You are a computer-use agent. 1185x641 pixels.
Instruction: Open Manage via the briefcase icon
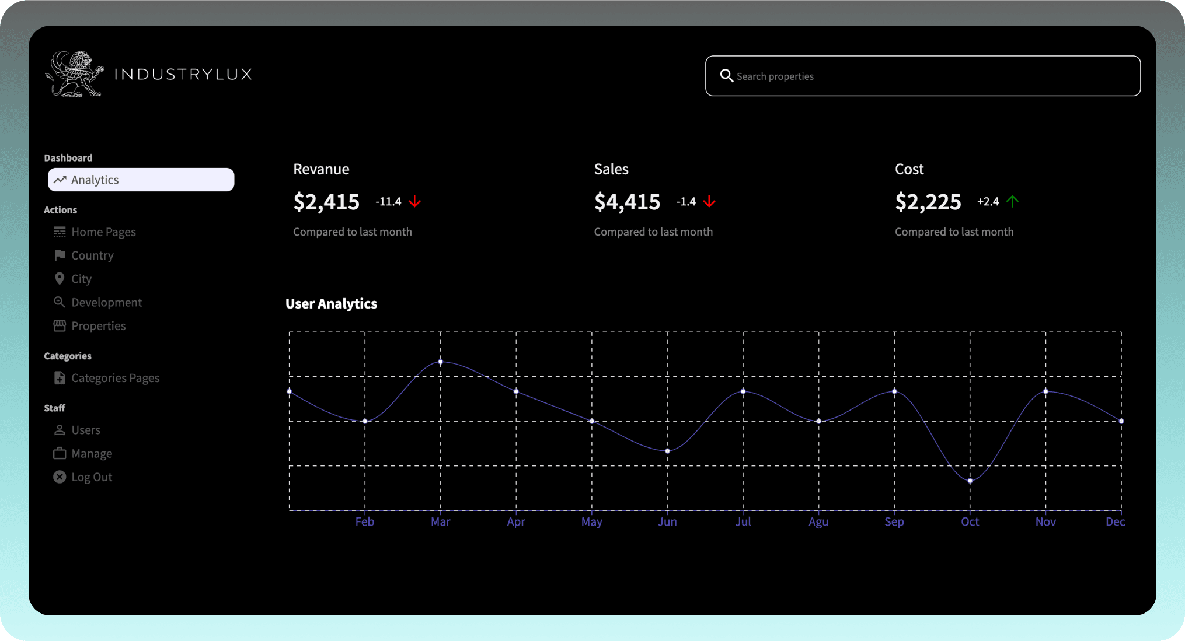pyautogui.click(x=59, y=453)
